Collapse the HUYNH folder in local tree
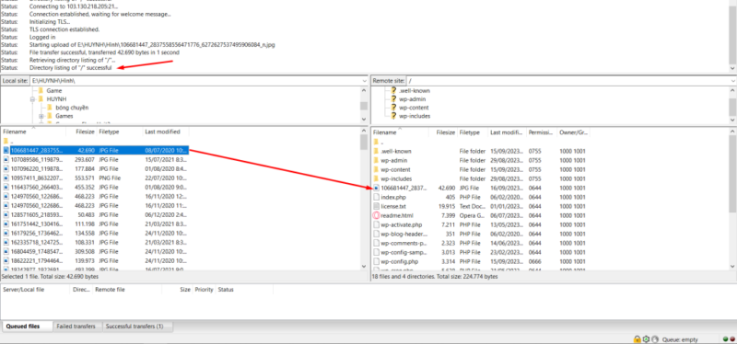The image size is (737, 344). [33, 99]
